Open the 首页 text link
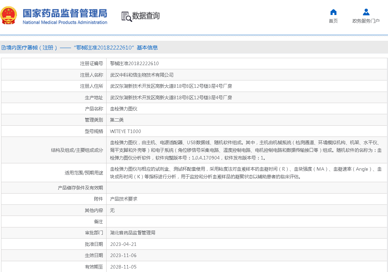The image size is (388, 272). point(333,21)
